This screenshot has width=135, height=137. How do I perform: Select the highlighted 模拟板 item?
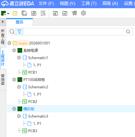(x=29, y=109)
